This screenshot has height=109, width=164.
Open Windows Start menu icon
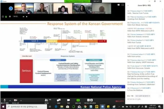coord(2,106)
